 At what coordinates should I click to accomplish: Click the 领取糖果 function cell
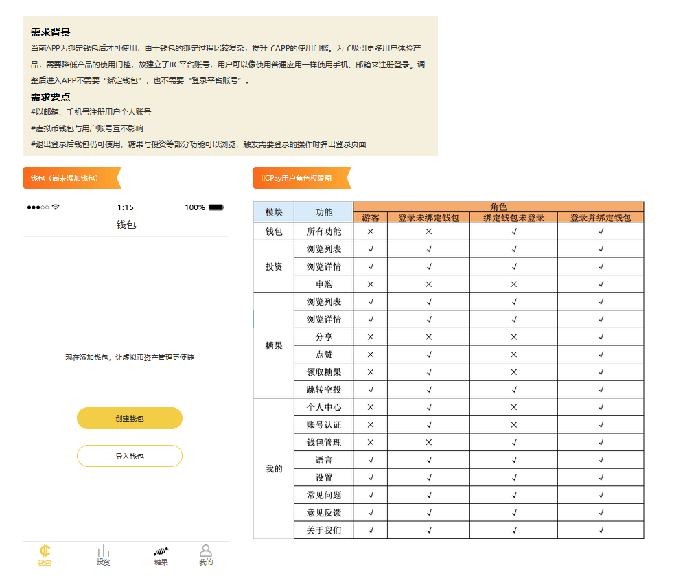pyautogui.click(x=323, y=371)
